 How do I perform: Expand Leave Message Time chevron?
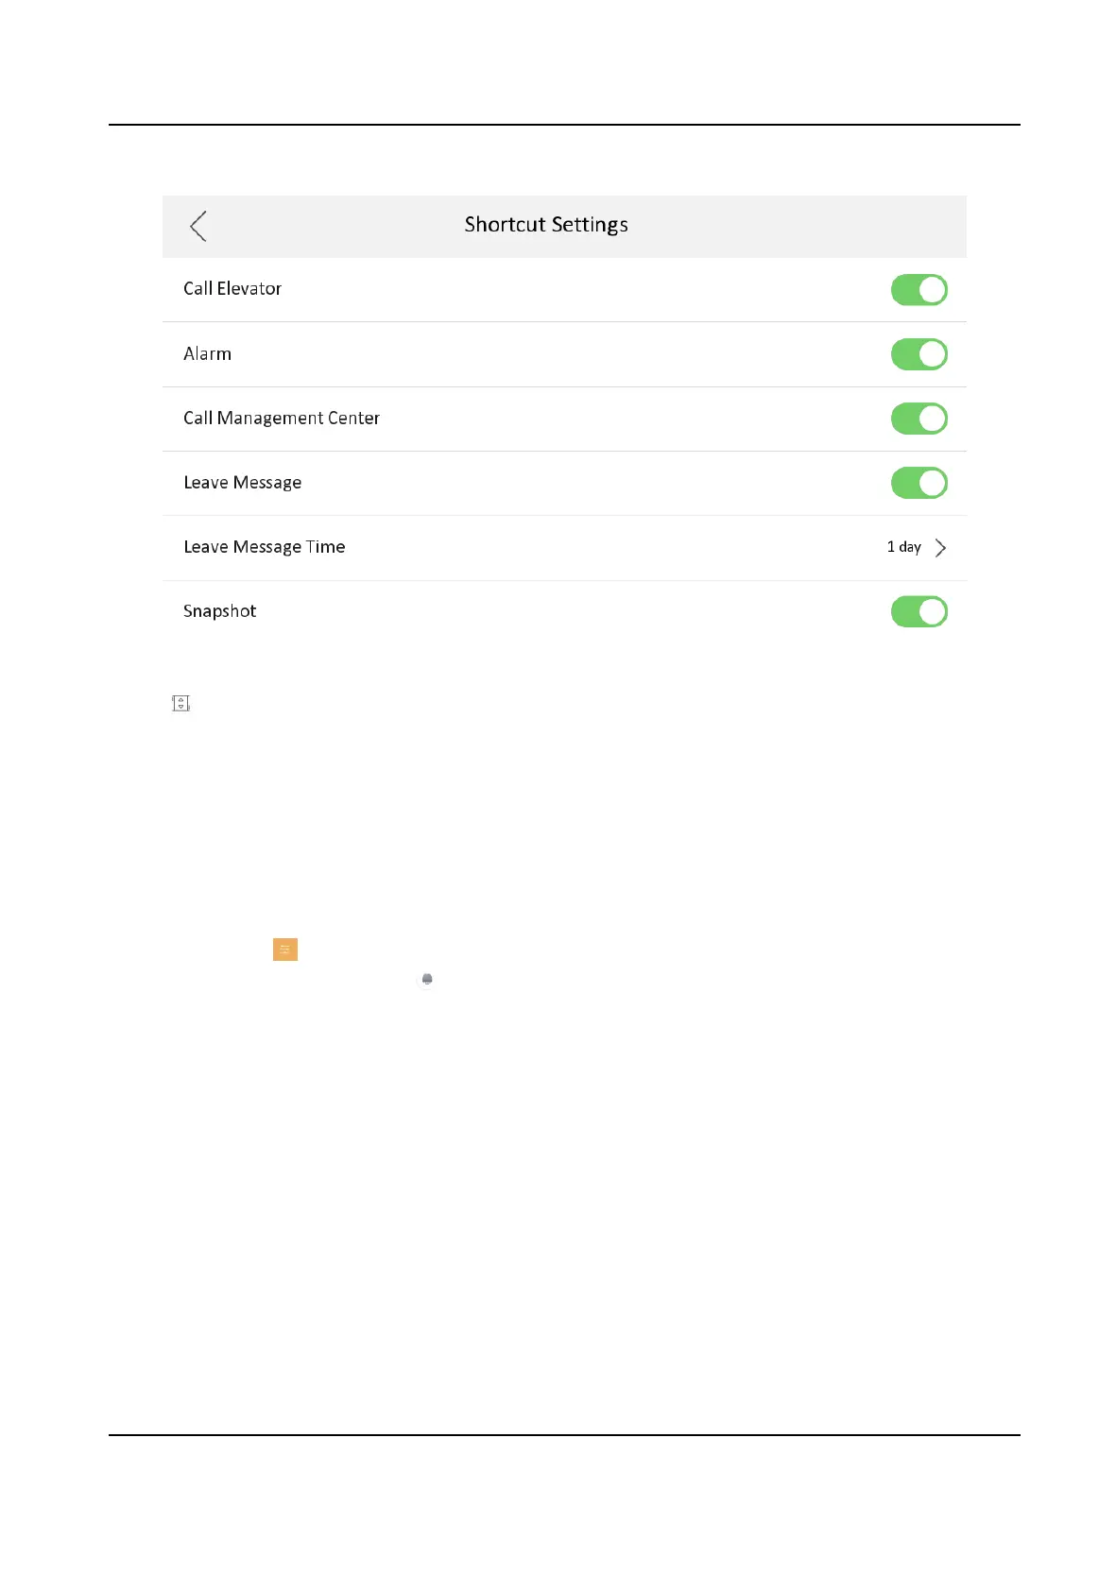click(940, 548)
